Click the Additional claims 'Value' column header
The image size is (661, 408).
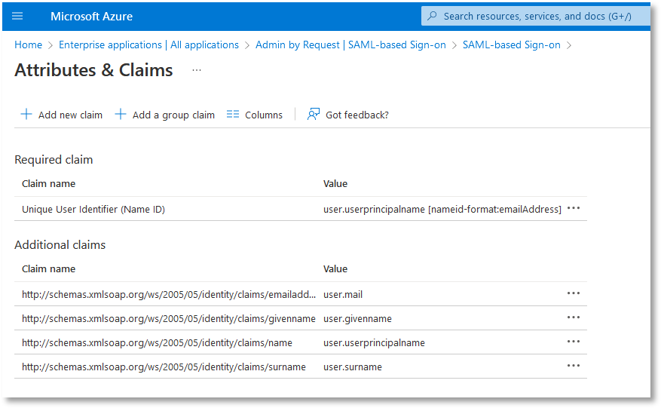(335, 268)
